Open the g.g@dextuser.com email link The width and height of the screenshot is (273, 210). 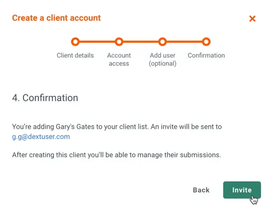click(x=41, y=137)
